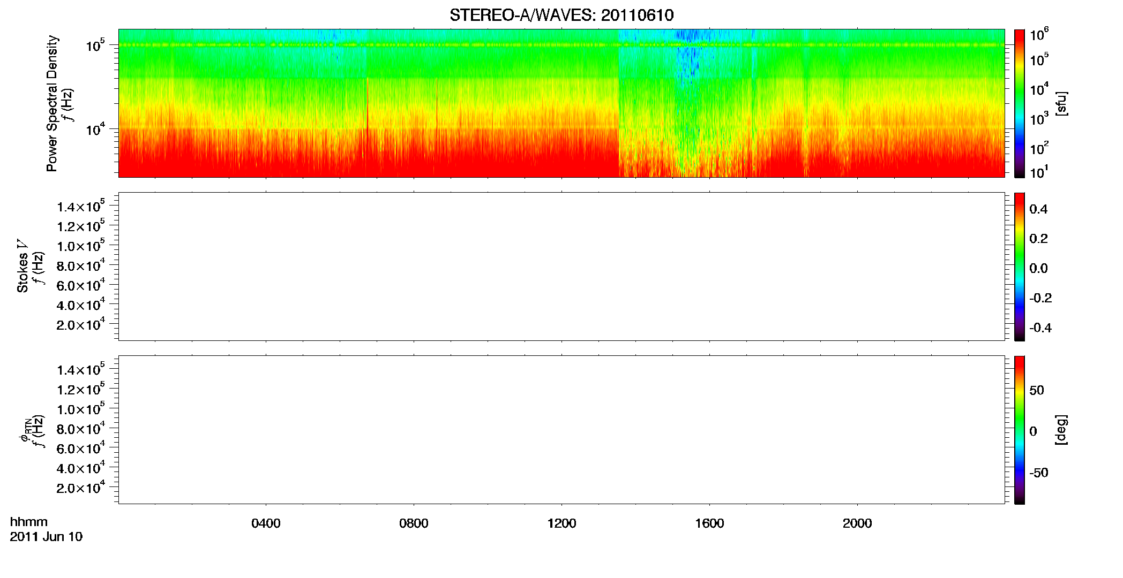
Task: Click the -50 degree color scale value
Action: [1039, 473]
